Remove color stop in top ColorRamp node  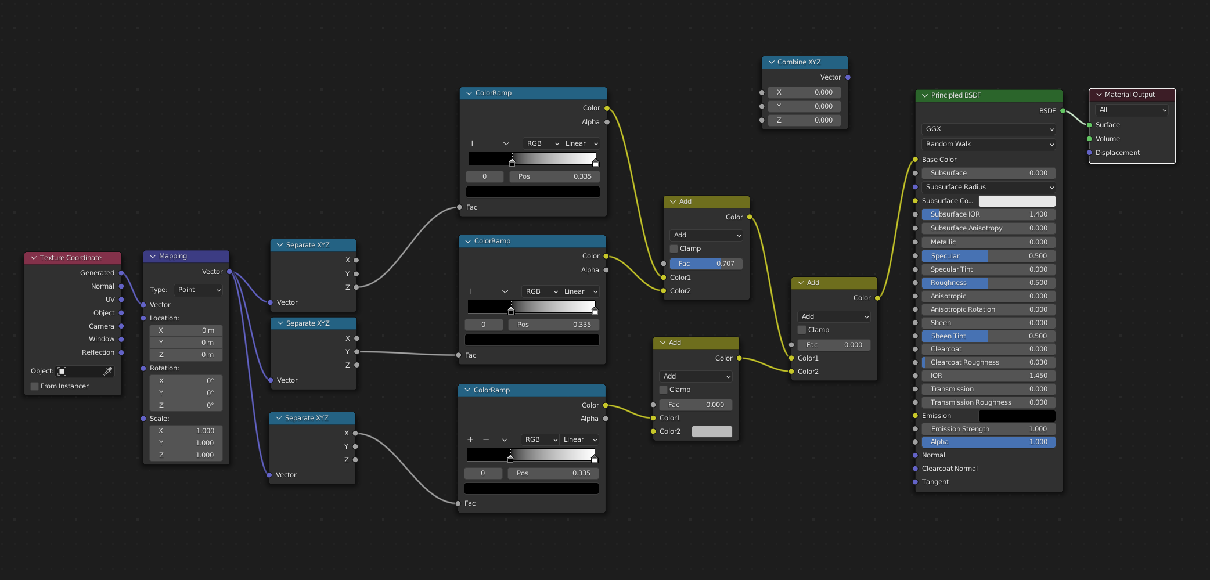[x=488, y=143]
